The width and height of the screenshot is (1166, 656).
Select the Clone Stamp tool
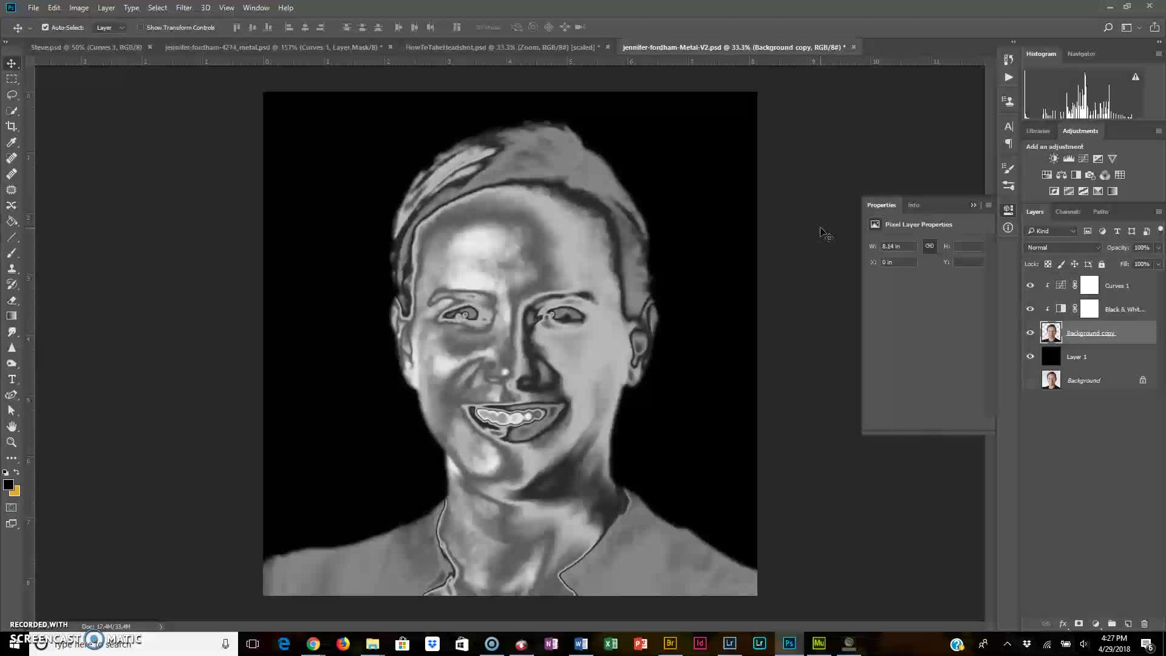[12, 268]
